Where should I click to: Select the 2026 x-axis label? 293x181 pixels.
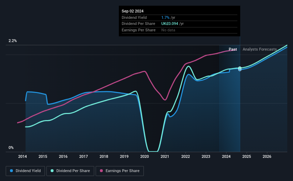pos(267,156)
